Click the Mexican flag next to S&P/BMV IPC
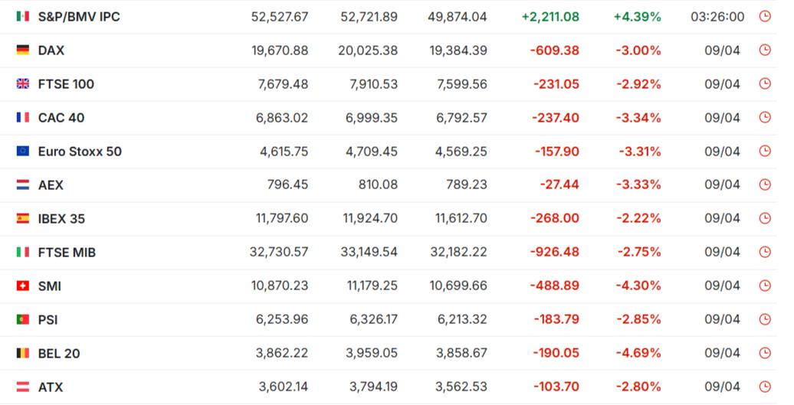 coord(23,17)
